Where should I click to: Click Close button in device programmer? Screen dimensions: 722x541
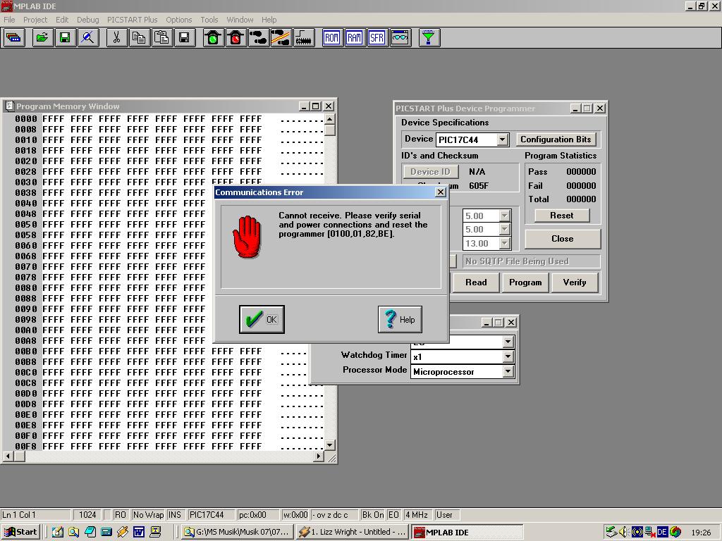[x=563, y=239]
